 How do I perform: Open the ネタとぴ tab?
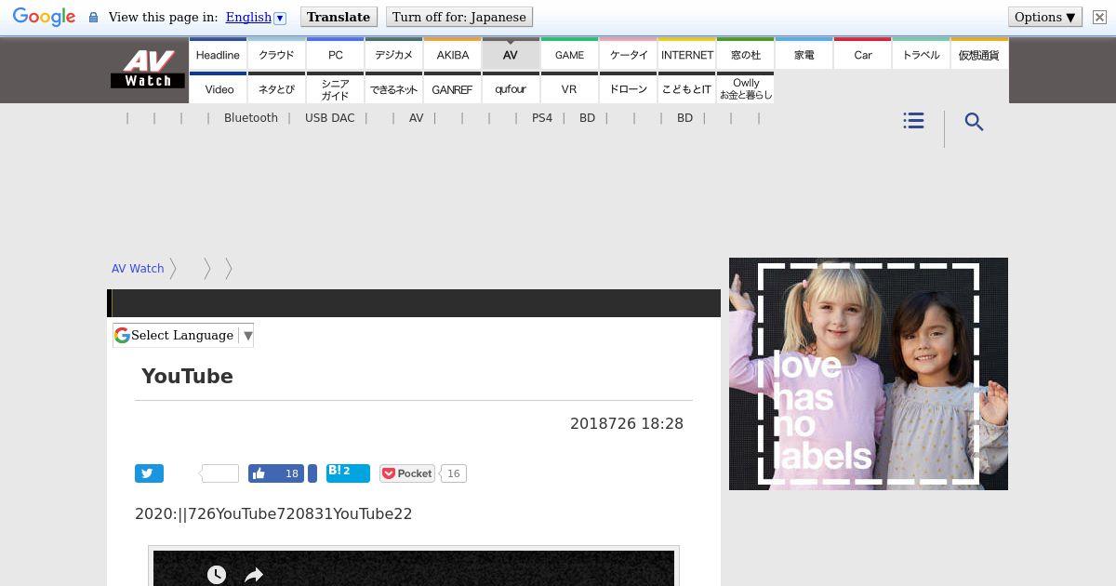tap(276, 88)
